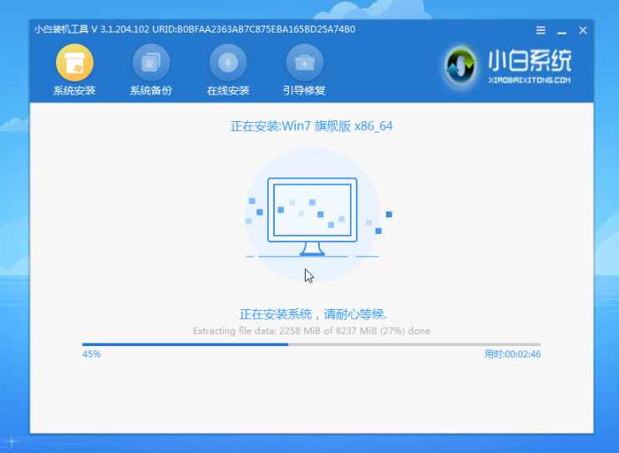Image resolution: width=619 pixels, height=453 pixels.
Task: Switch to the 系统备份 tab label
Action: click(151, 90)
